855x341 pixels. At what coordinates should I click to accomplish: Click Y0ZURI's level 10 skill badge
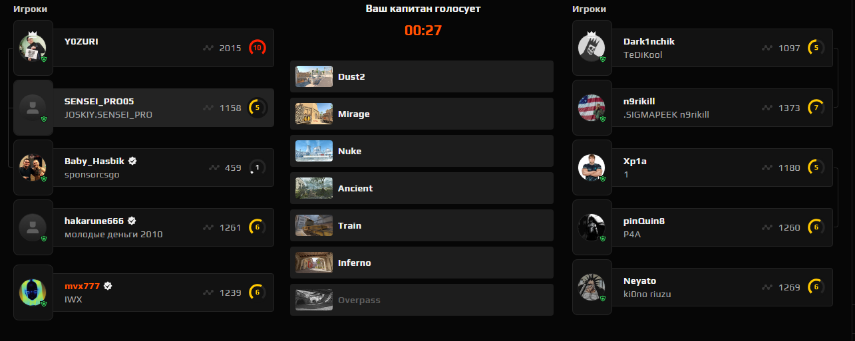pyautogui.click(x=257, y=48)
